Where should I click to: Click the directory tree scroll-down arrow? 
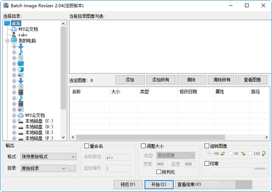(63, 137)
